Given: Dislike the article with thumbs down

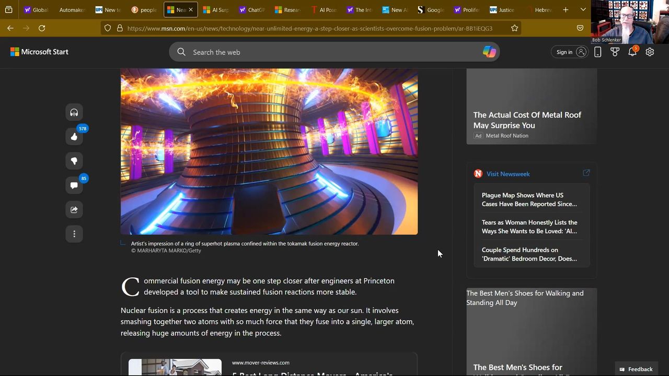Looking at the screenshot, I should [x=74, y=161].
